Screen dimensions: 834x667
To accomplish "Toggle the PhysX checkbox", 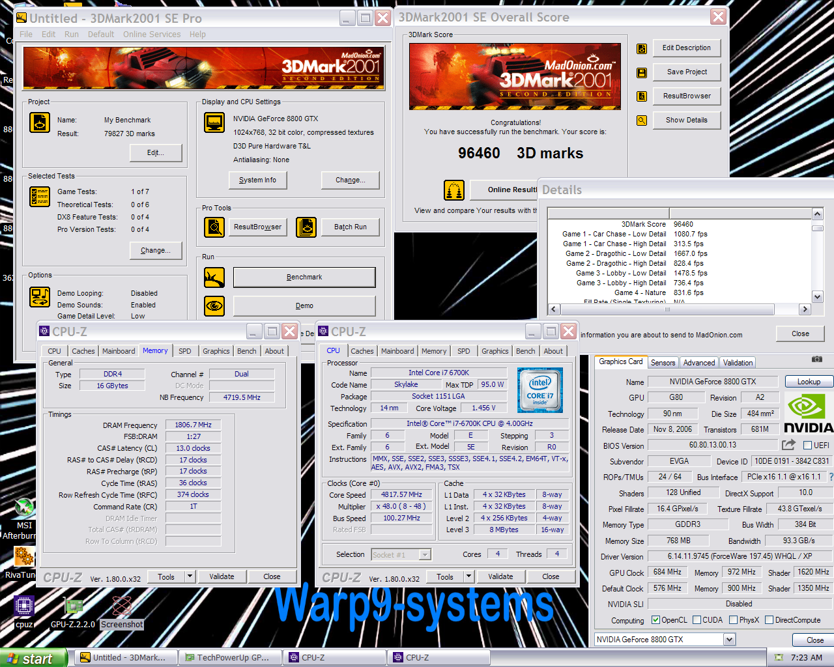I will [733, 620].
